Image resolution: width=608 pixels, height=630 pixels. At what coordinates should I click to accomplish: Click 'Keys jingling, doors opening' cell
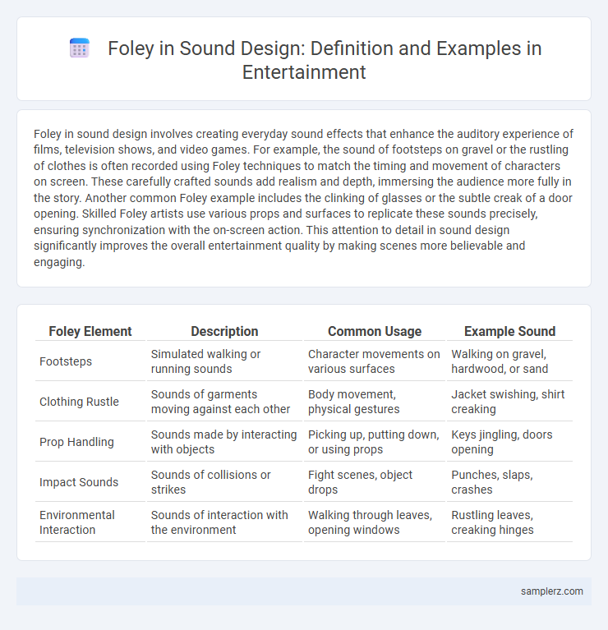(x=509, y=442)
